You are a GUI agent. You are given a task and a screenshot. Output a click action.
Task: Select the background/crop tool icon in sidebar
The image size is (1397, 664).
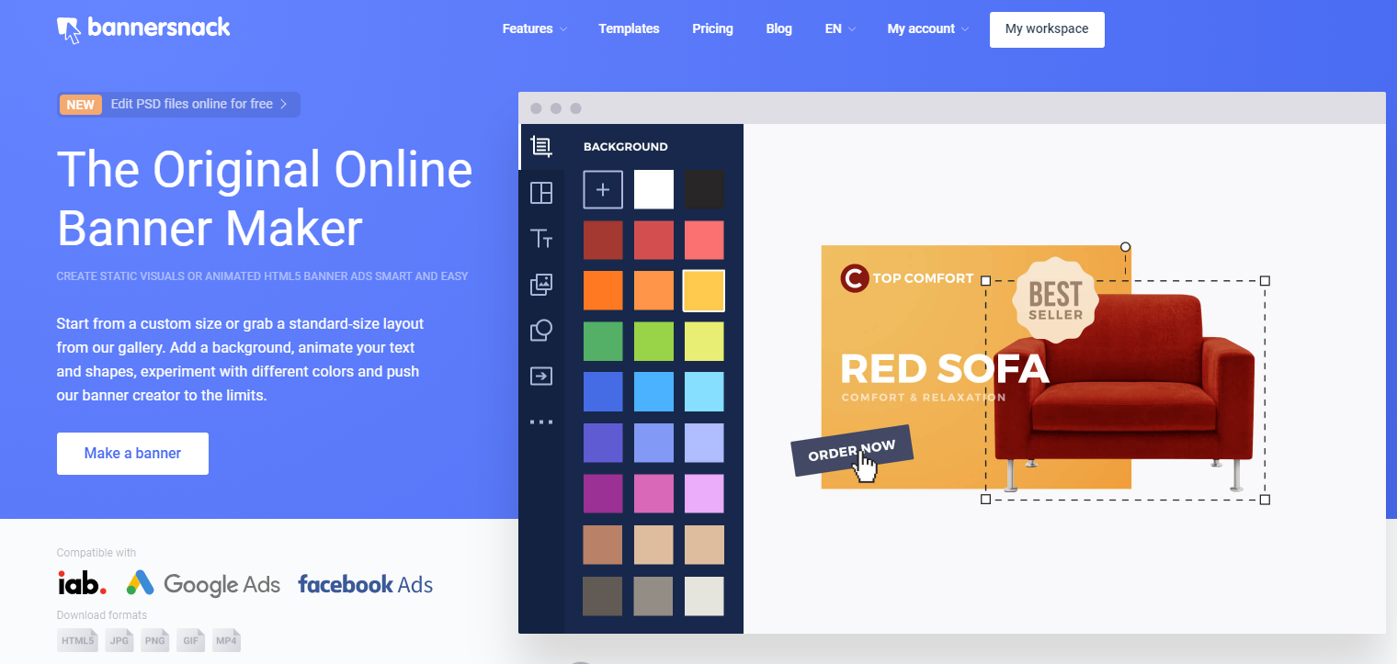(541, 147)
